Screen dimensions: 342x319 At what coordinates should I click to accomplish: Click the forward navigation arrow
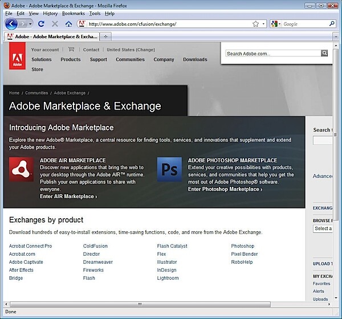coord(23,24)
